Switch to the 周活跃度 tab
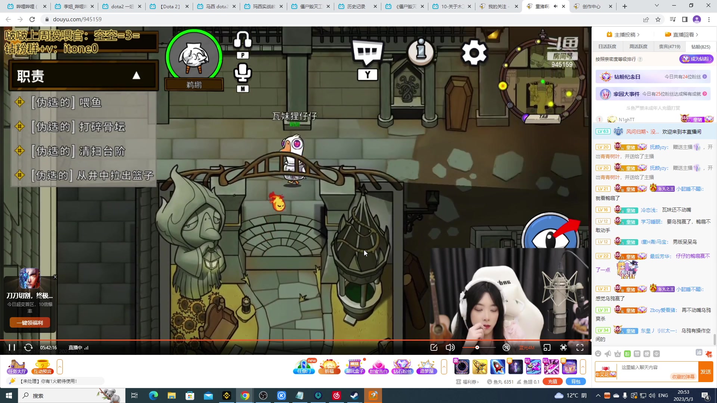717x403 pixels. tap(639, 47)
